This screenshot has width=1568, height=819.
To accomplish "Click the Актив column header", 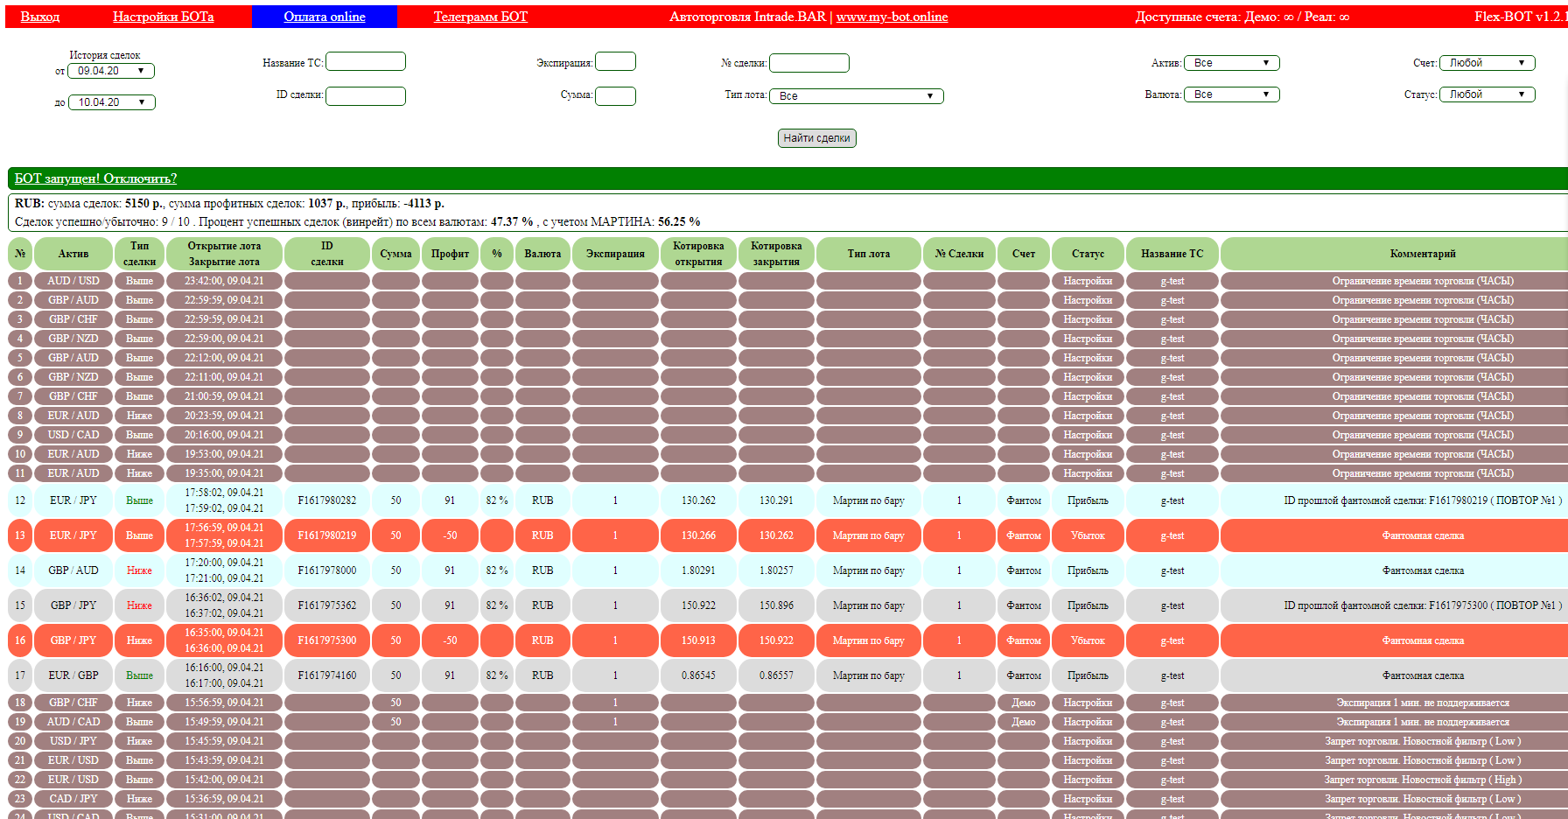I will tap(73, 254).
